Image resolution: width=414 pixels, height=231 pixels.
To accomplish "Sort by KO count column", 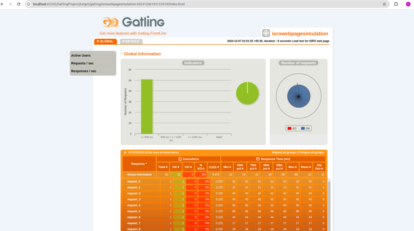I will tap(188, 167).
